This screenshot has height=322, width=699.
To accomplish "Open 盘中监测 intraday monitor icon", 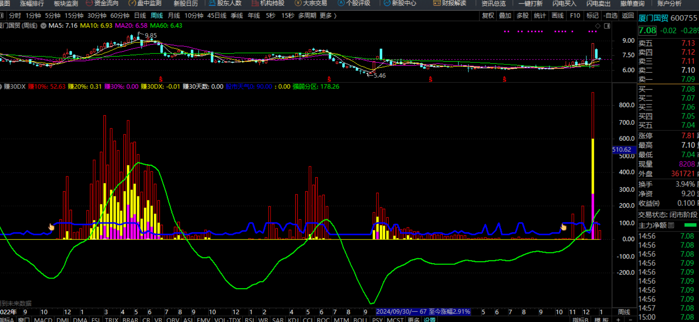I will [132, 3].
